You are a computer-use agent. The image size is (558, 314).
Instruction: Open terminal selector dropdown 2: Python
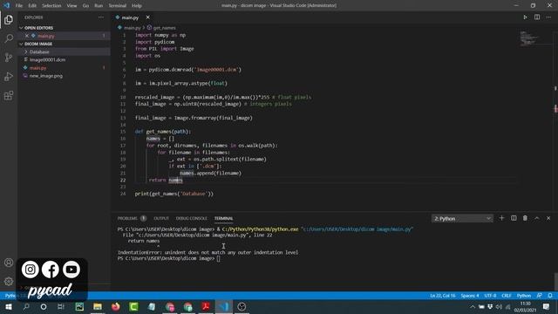(462, 218)
